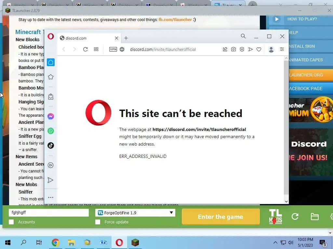Open Opera sidebar shopping bag icon
This screenshot has height=249, width=333.
[x=50, y=97]
